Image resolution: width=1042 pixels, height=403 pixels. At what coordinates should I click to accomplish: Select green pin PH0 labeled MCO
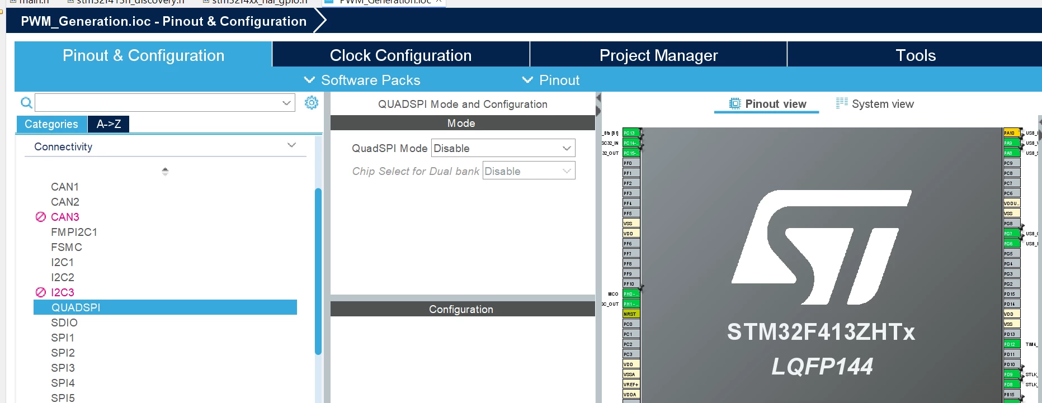[631, 294]
